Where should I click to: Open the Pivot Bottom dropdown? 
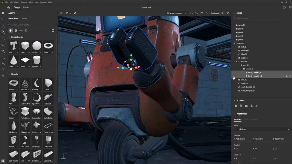[262, 129]
